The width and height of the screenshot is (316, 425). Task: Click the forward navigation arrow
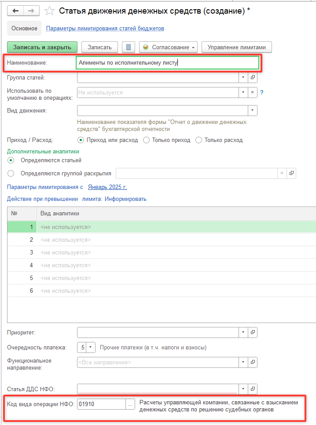click(x=31, y=11)
